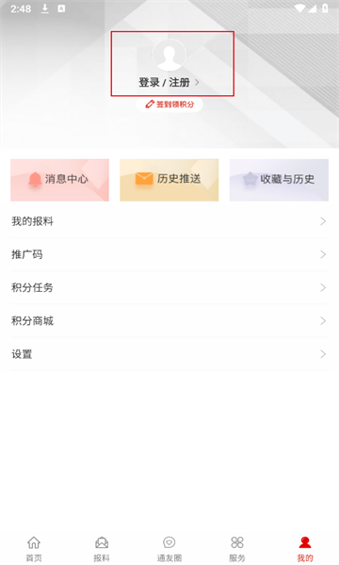Tap the chevron beside 登录 / 注册

coord(197,83)
